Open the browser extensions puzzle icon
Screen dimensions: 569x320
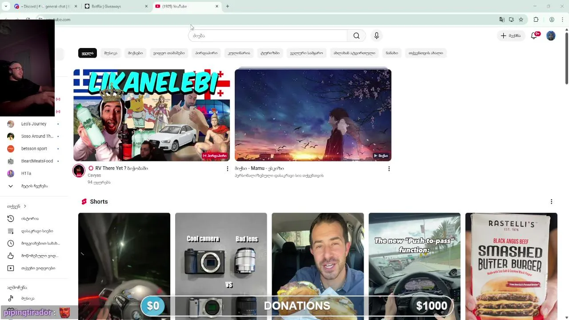[536, 20]
